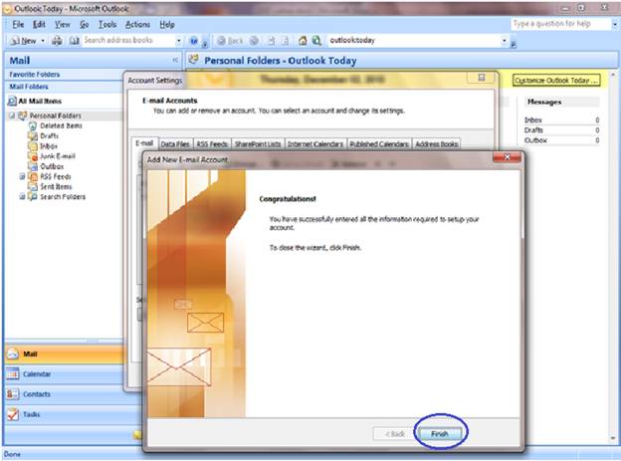Open the Outbox folder icon
Image resolution: width=621 pixels, height=461 pixels.
coord(33,166)
